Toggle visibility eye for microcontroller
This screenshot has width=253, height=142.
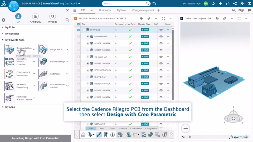161,37
